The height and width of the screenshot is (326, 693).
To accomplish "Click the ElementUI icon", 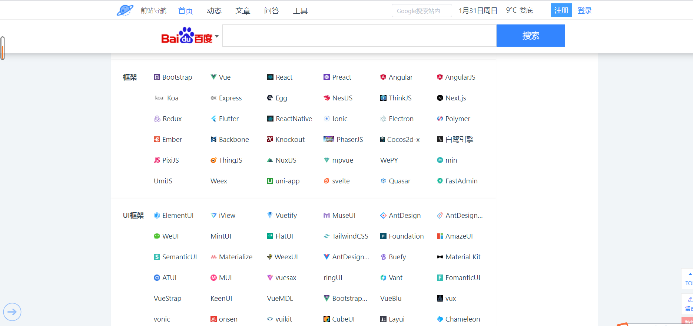I will click(157, 215).
